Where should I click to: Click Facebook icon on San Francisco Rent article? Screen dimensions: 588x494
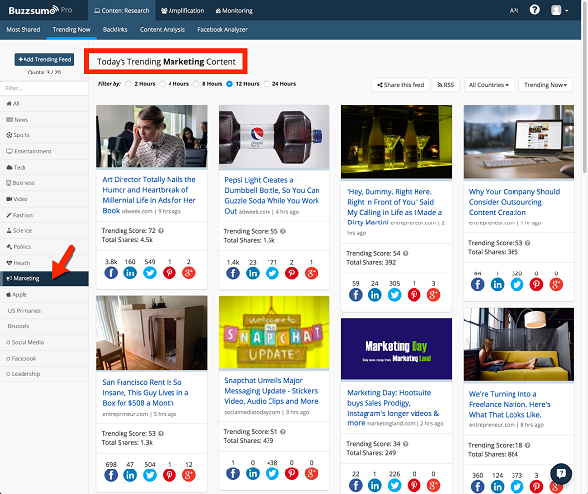tap(111, 475)
